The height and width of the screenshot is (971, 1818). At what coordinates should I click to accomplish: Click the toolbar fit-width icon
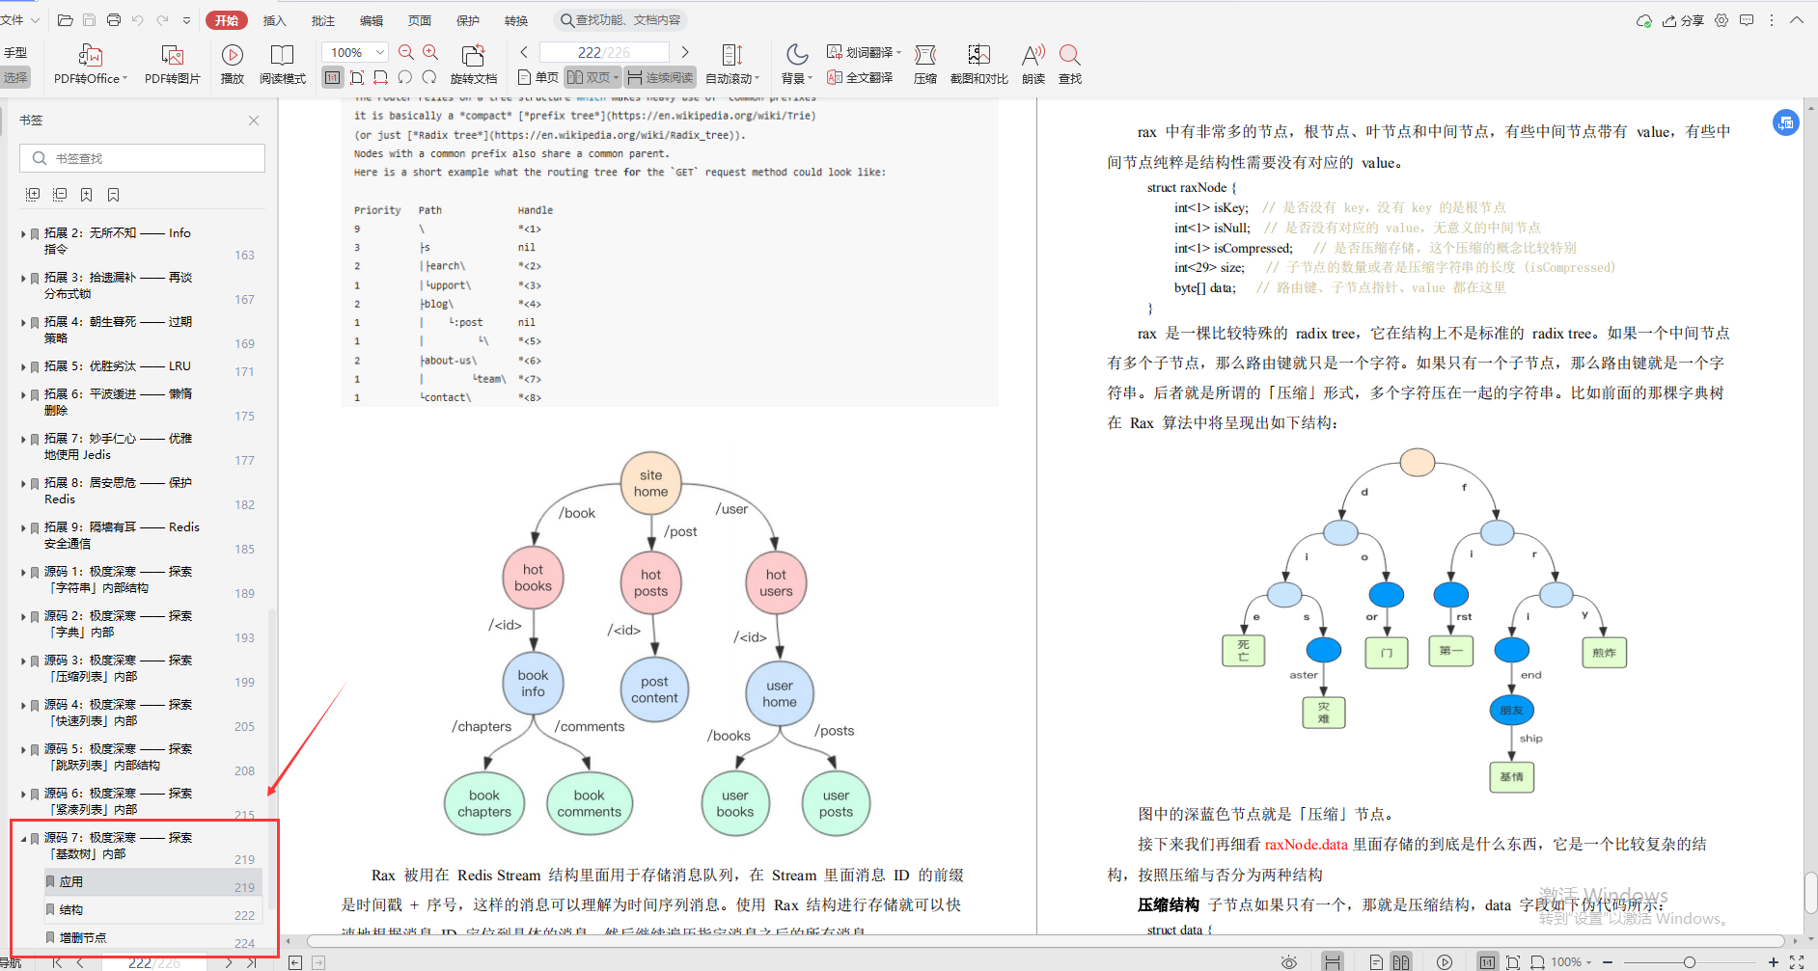(381, 77)
